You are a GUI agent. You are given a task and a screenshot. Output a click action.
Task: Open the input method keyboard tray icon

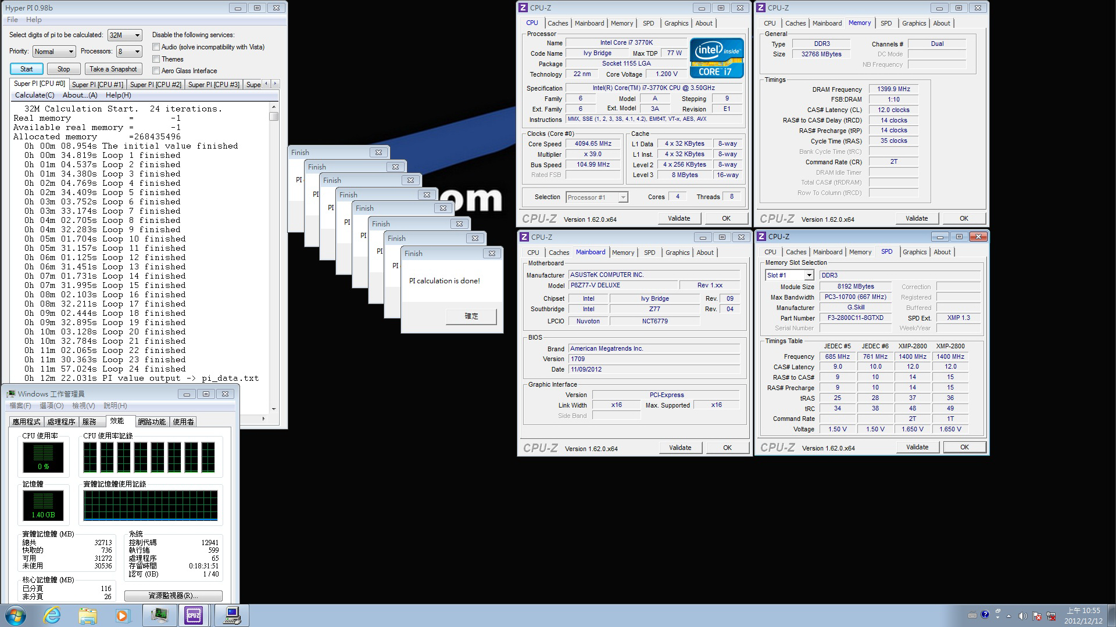[972, 615]
